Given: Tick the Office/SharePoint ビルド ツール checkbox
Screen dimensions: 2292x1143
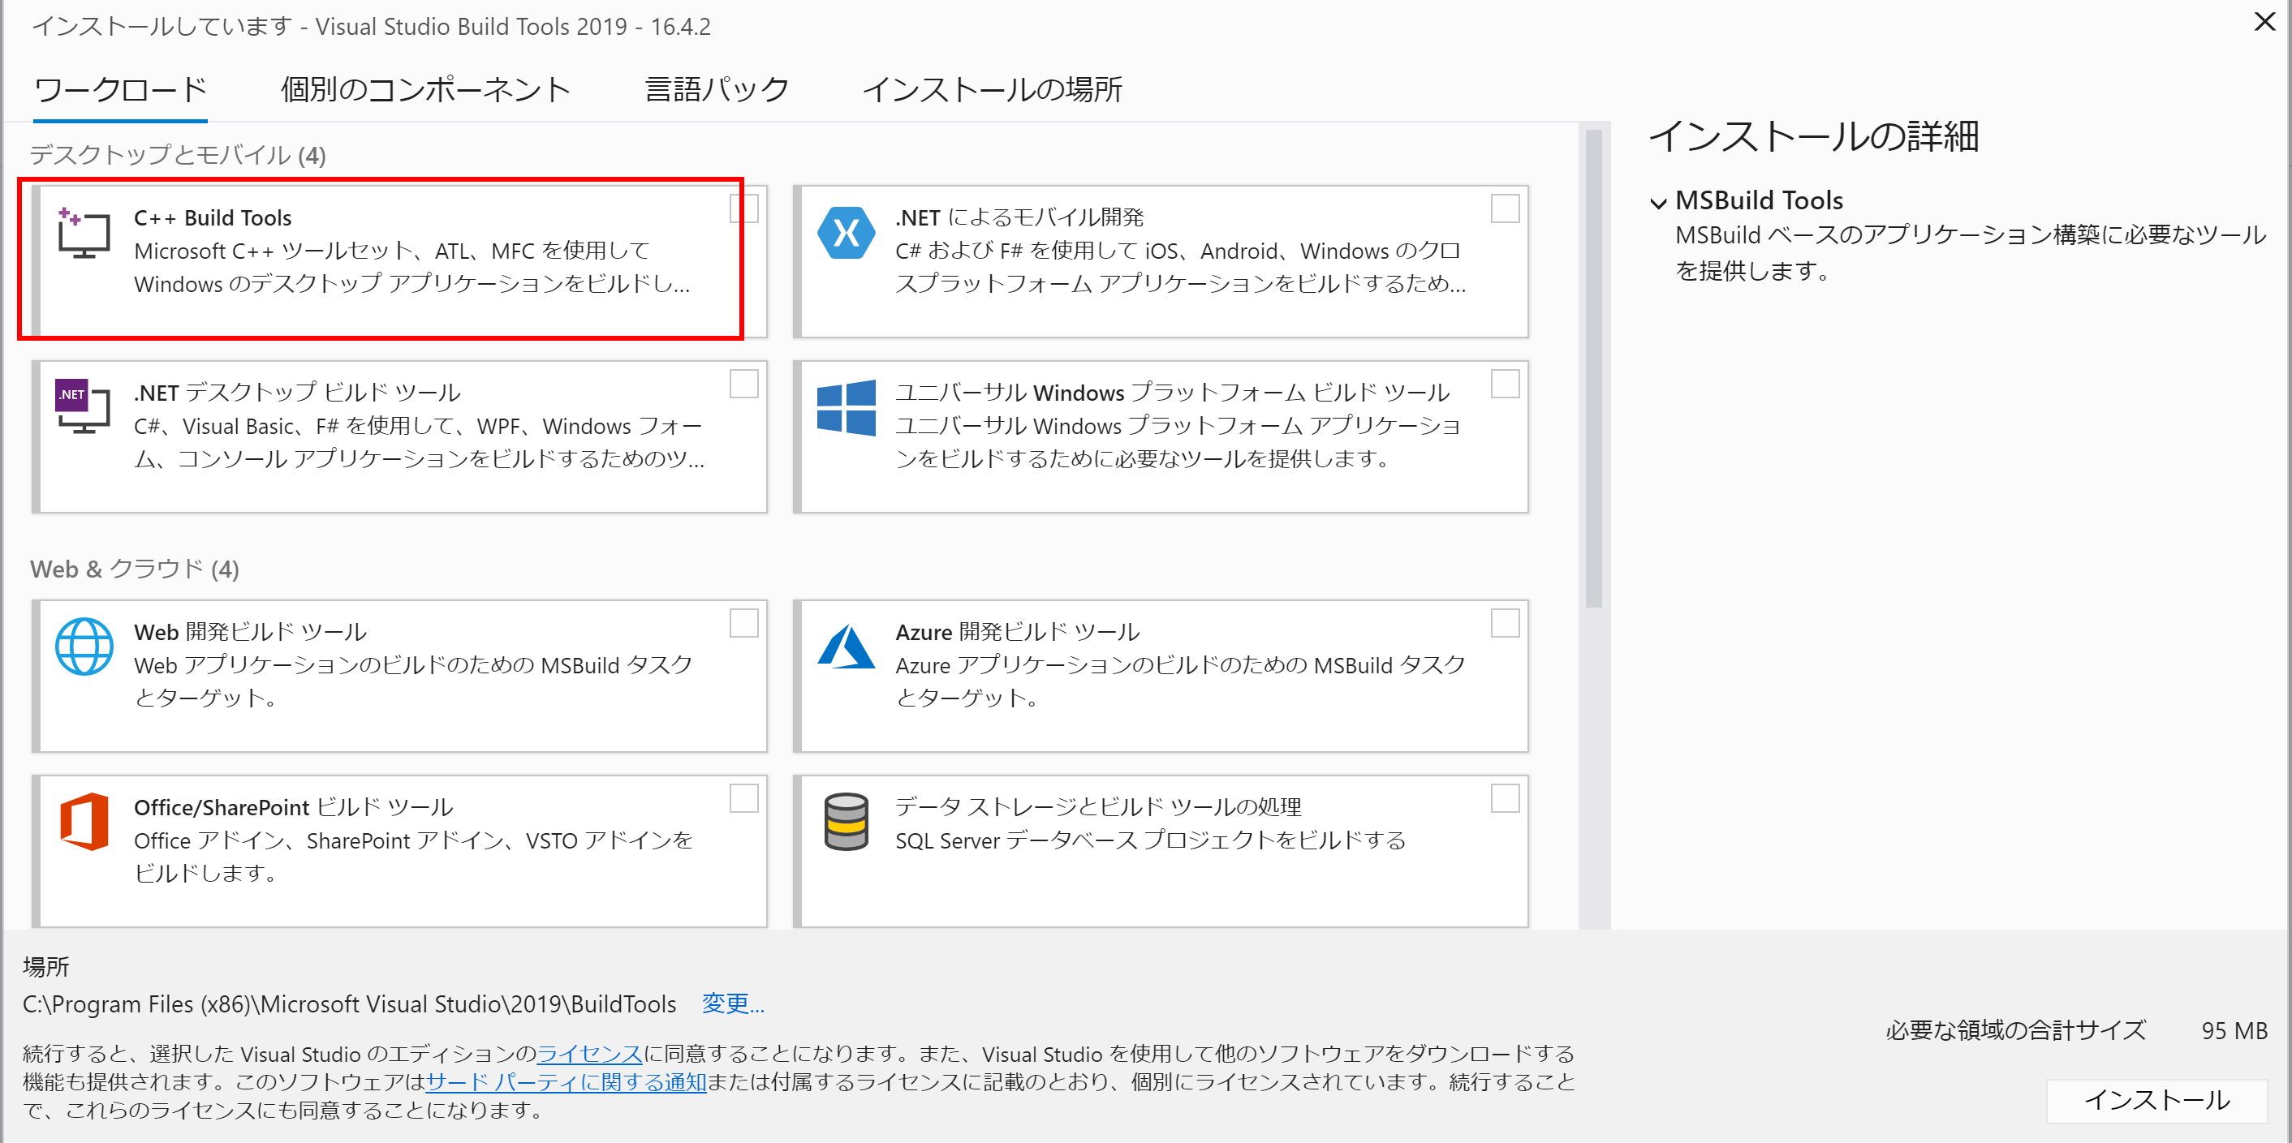Looking at the screenshot, I should pos(743,799).
